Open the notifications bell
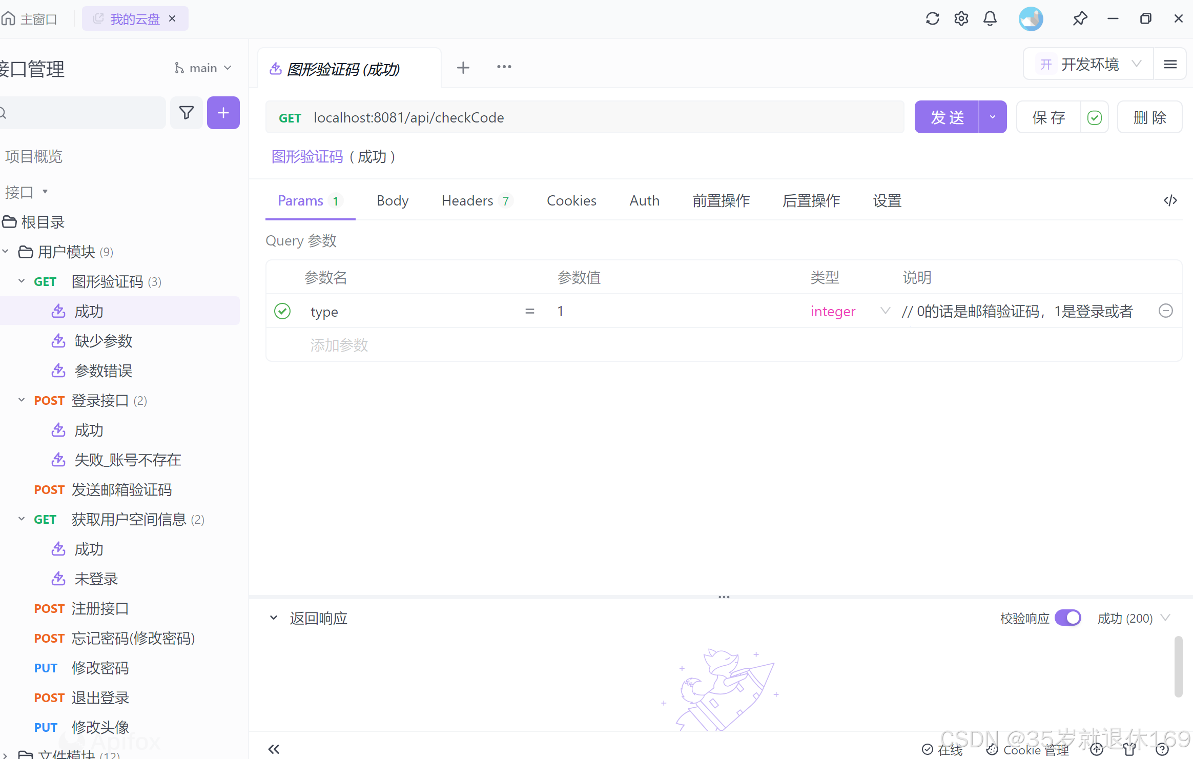 (990, 19)
